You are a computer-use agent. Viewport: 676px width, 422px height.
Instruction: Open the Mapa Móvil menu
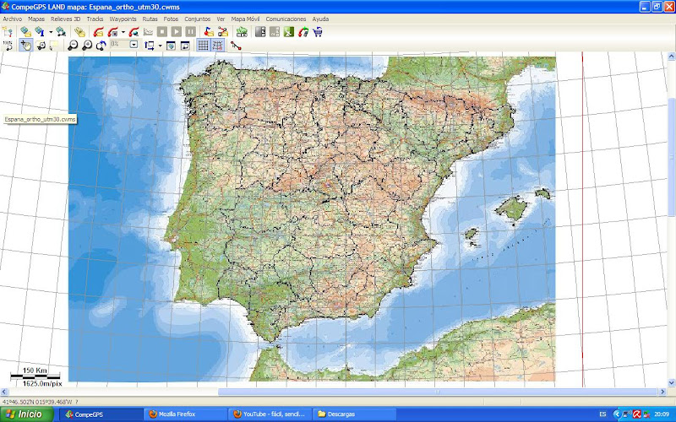click(245, 19)
